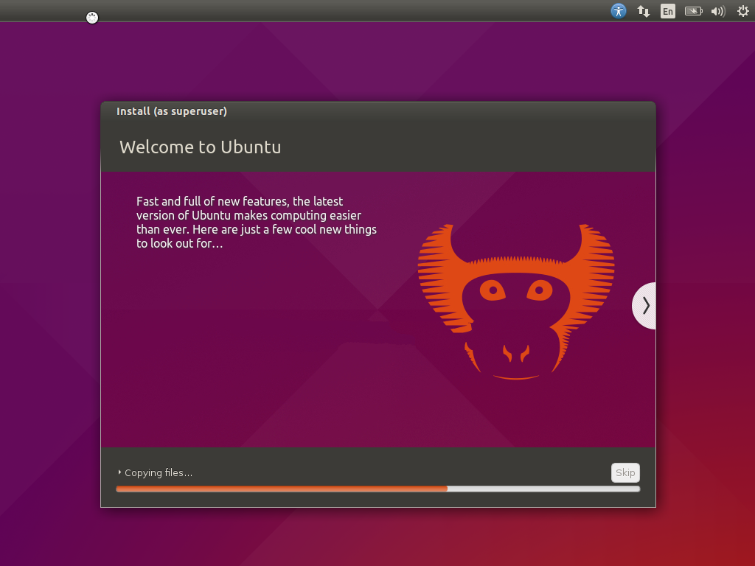
Task: Open the universal access menu
Action: point(618,11)
